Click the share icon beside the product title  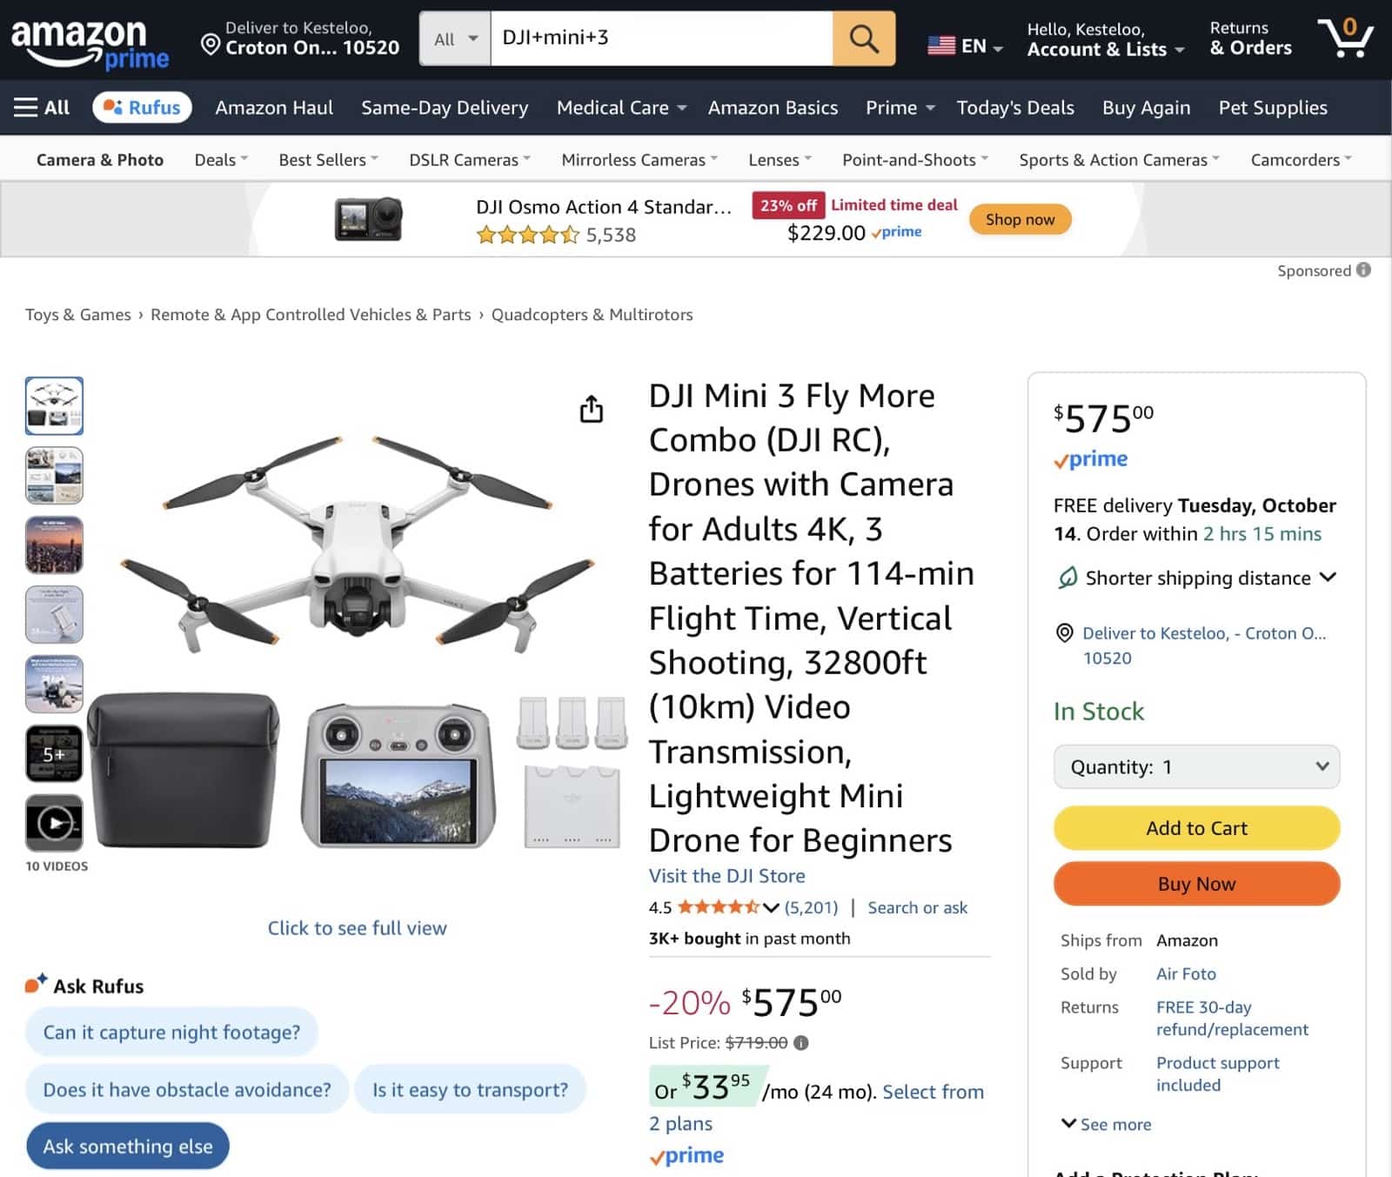pyautogui.click(x=591, y=409)
